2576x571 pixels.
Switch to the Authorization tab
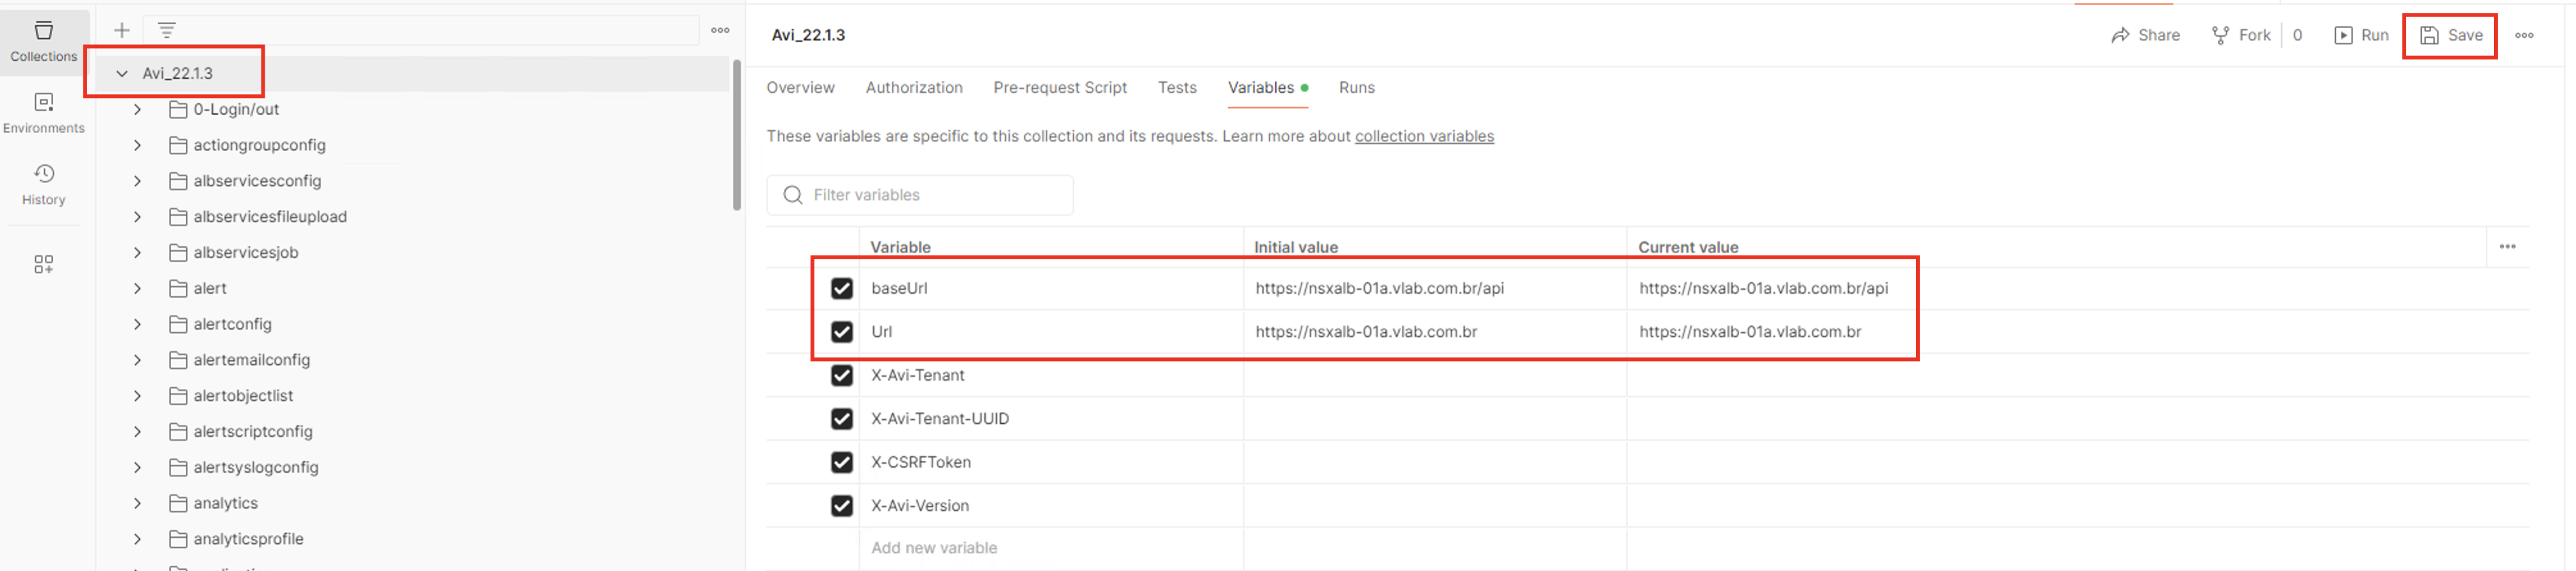click(x=913, y=88)
